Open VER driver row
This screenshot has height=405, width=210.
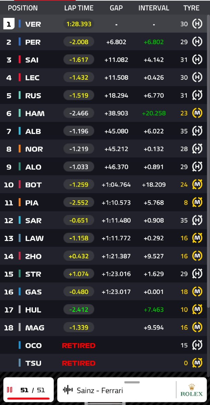[x=33, y=24]
